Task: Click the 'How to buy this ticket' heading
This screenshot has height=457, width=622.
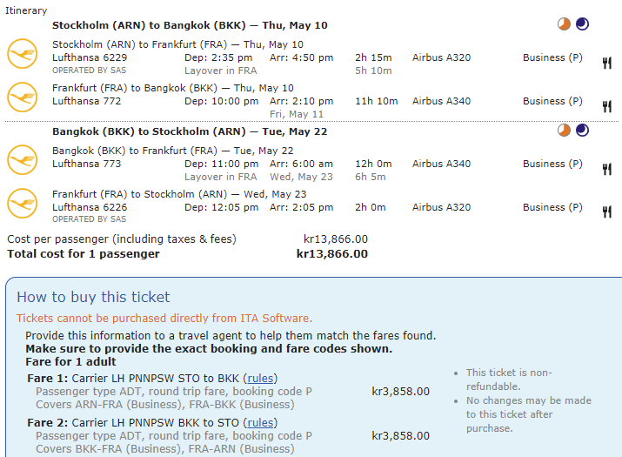Action: pyautogui.click(x=93, y=298)
